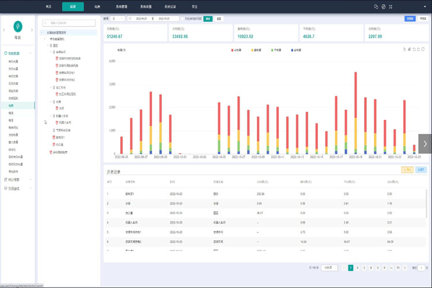This screenshot has width=432, height=288.
Task: Toggle the comparison checkbox beside date range
Action: (183, 18)
